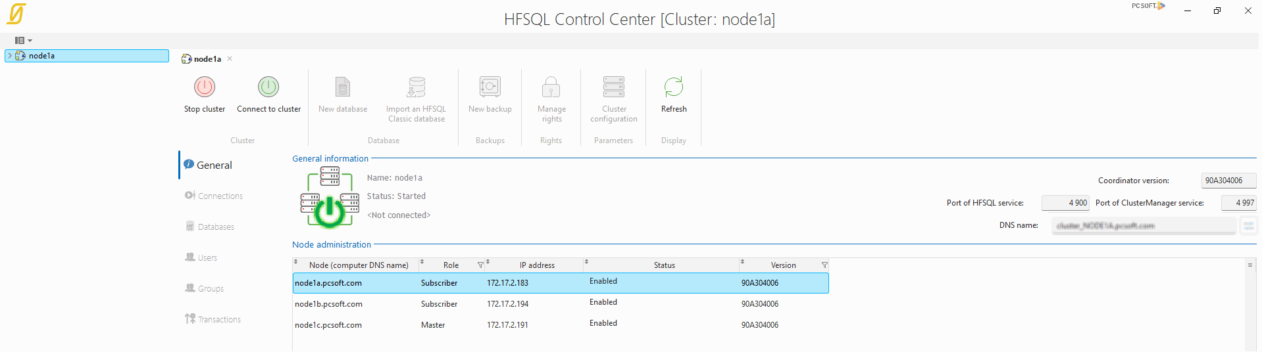Click the Name: node1a text

[x=395, y=178]
